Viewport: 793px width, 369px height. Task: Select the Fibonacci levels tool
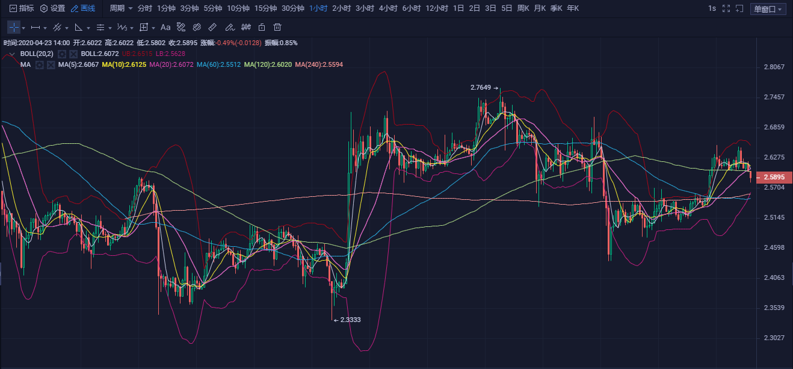pos(100,27)
